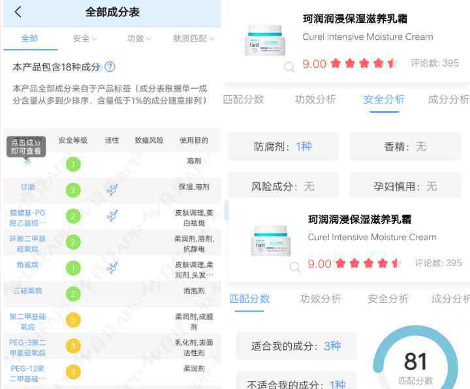Tap safety level badge for 甘油
470x389 pixels.
coord(73,191)
